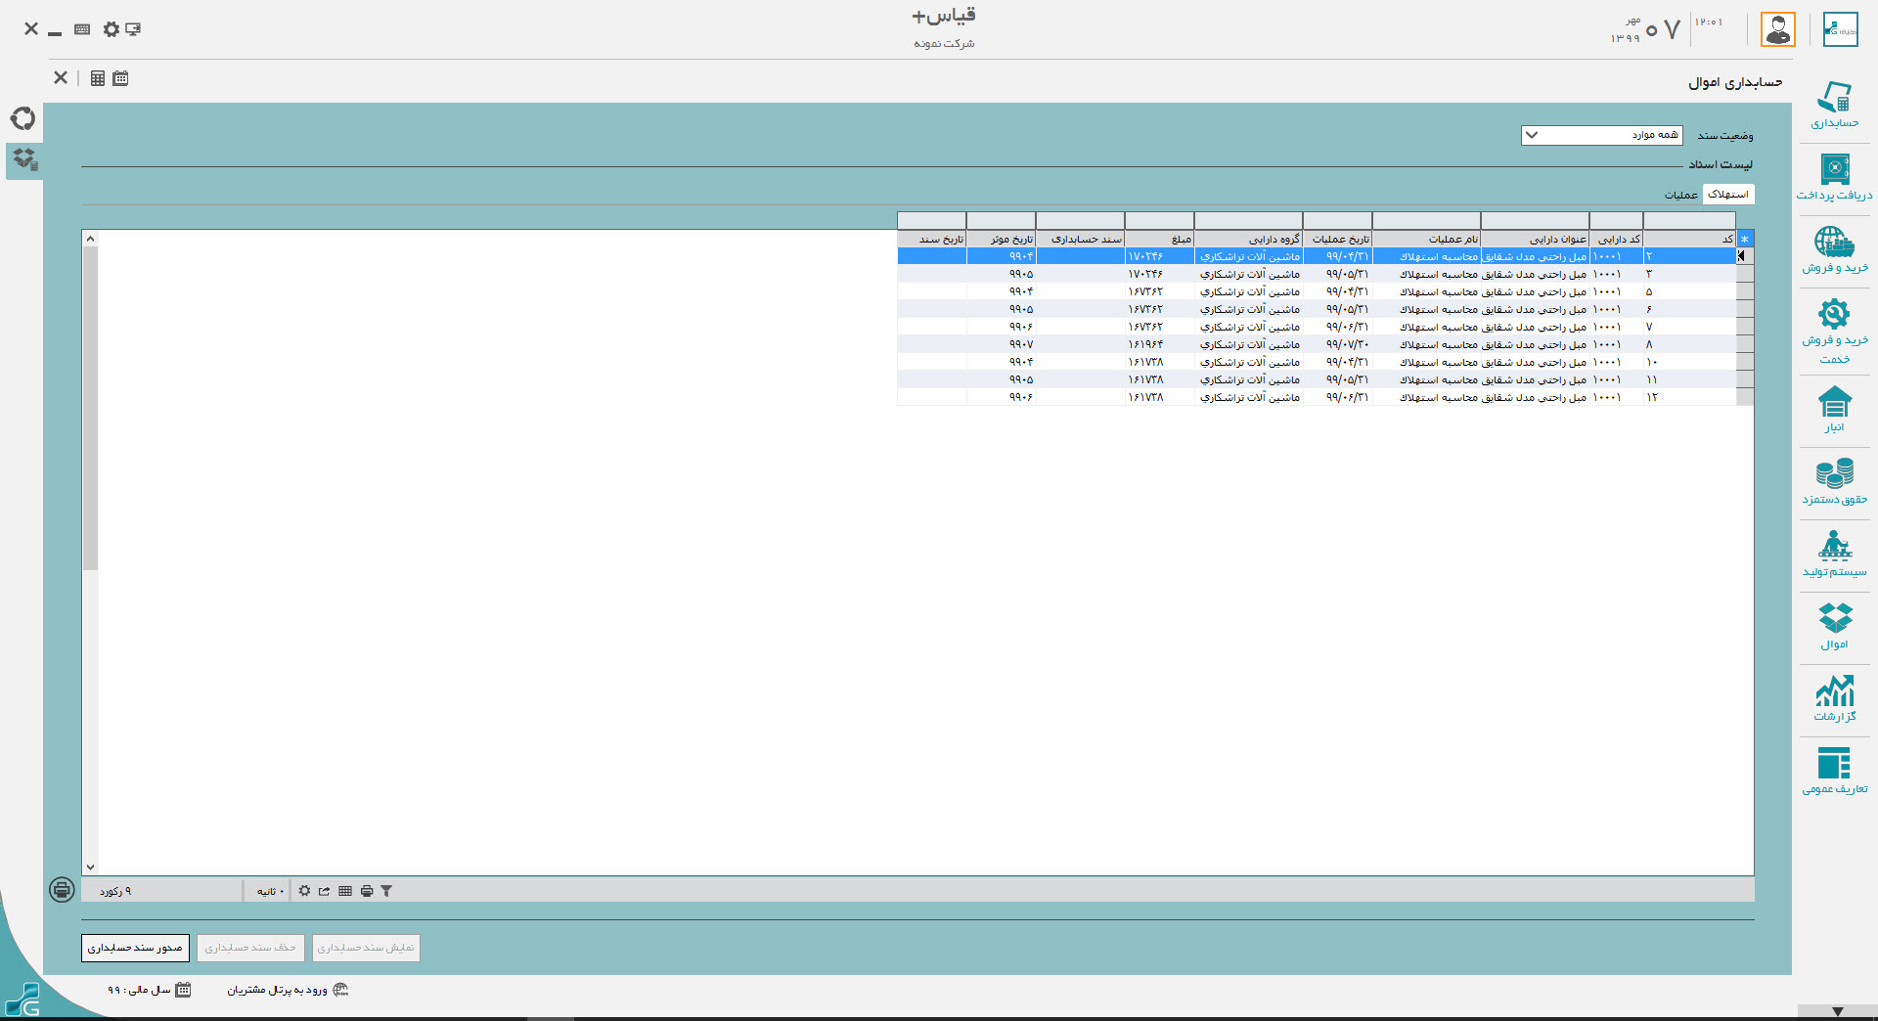Expand sidebar with bottom down arrow
1878x1021 pixels.
[x=1838, y=1011]
